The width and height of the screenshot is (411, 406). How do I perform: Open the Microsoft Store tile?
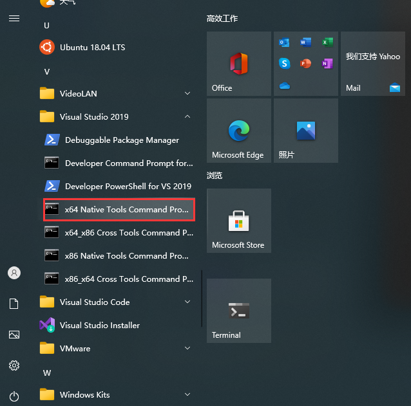point(239,221)
